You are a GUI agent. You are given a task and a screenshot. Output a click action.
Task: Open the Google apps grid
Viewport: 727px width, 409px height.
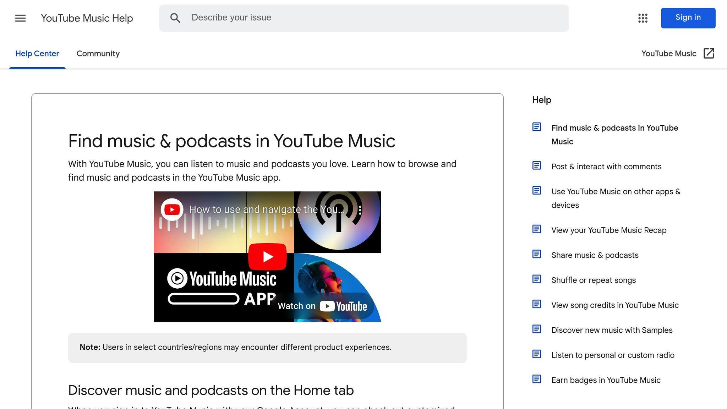643,18
